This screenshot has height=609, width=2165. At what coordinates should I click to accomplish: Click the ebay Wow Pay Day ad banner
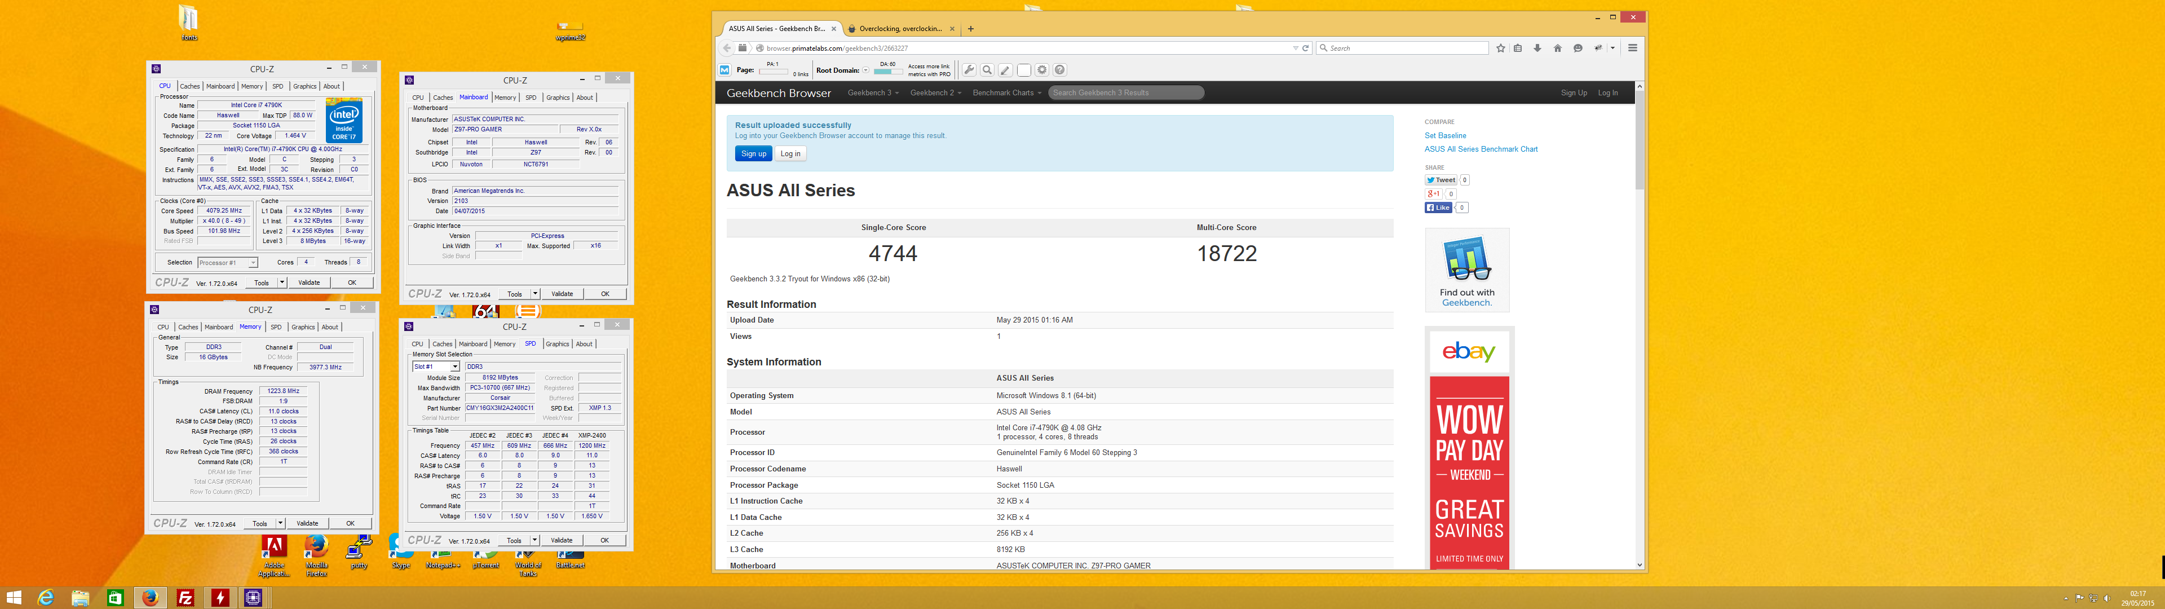click(x=1469, y=449)
